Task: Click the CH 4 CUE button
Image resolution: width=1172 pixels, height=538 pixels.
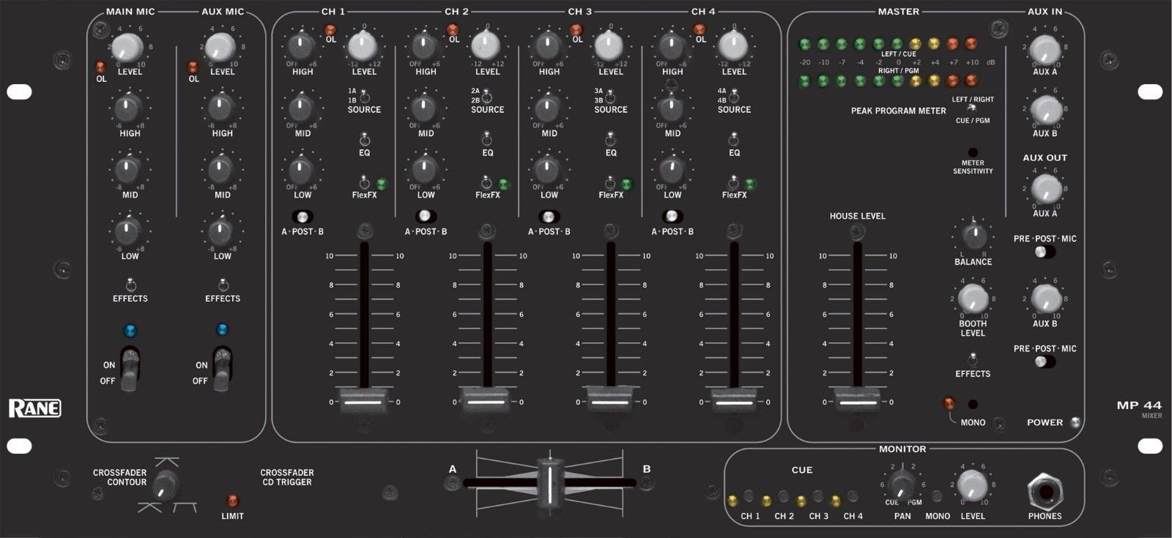Action: (x=853, y=497)
